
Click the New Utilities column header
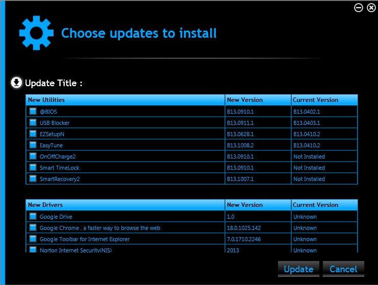tap(125, 100)
